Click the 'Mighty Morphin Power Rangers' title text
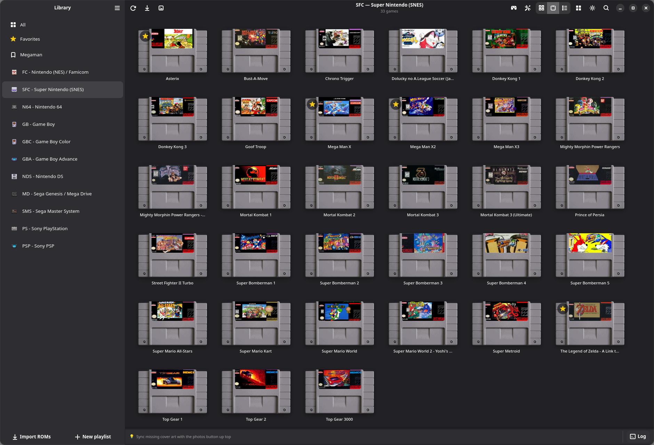654x445 pixels. tap(590, 147)
